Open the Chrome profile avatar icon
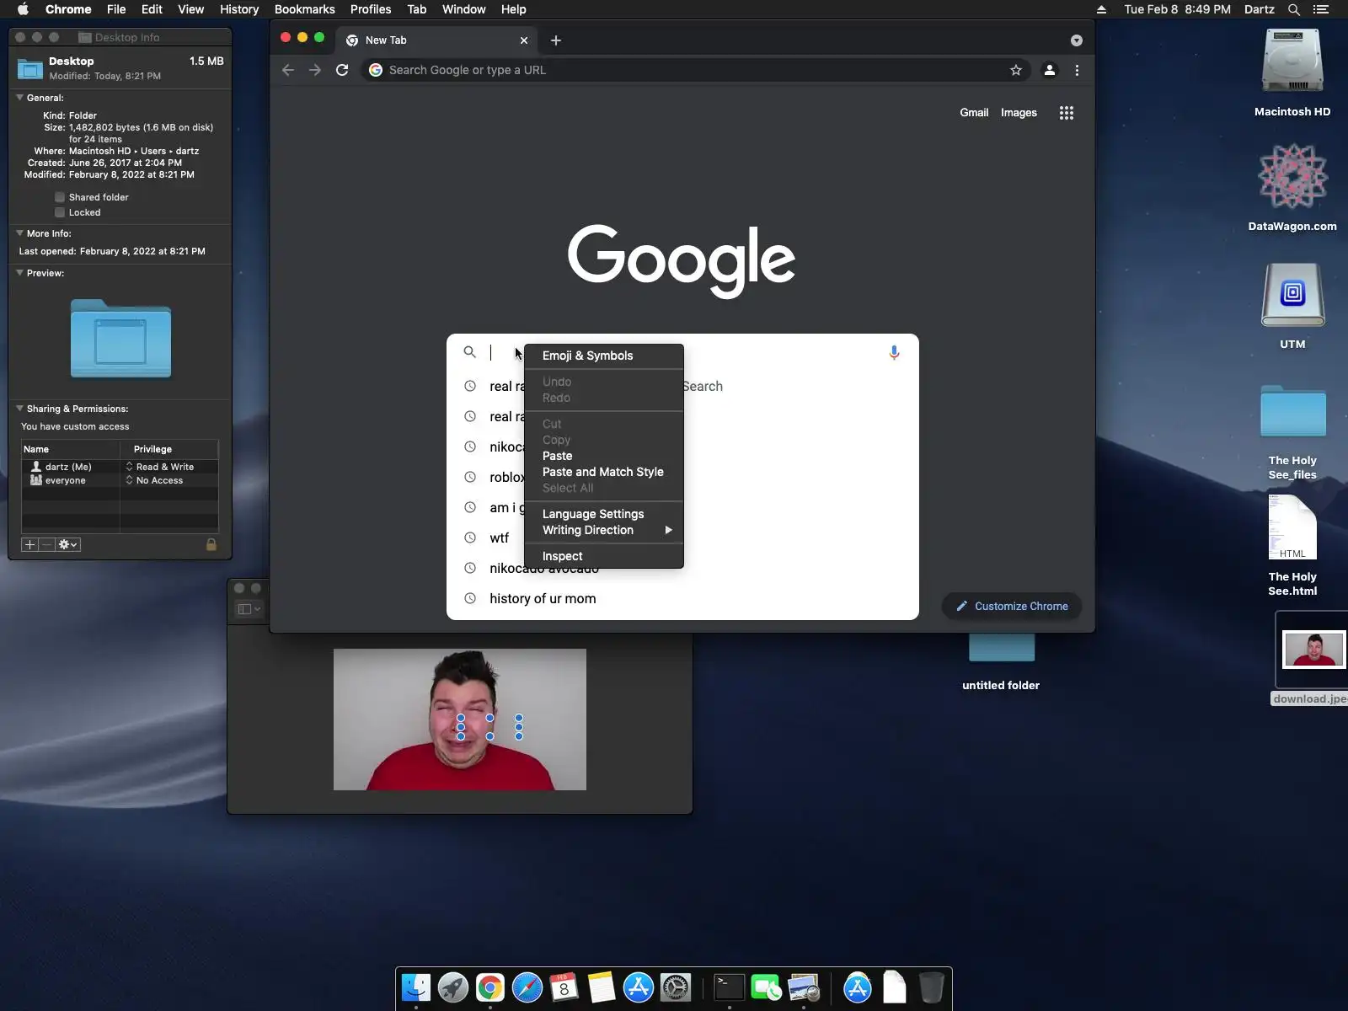1348x1011 pixels. pyautogui.click(x=1050, y=70)
